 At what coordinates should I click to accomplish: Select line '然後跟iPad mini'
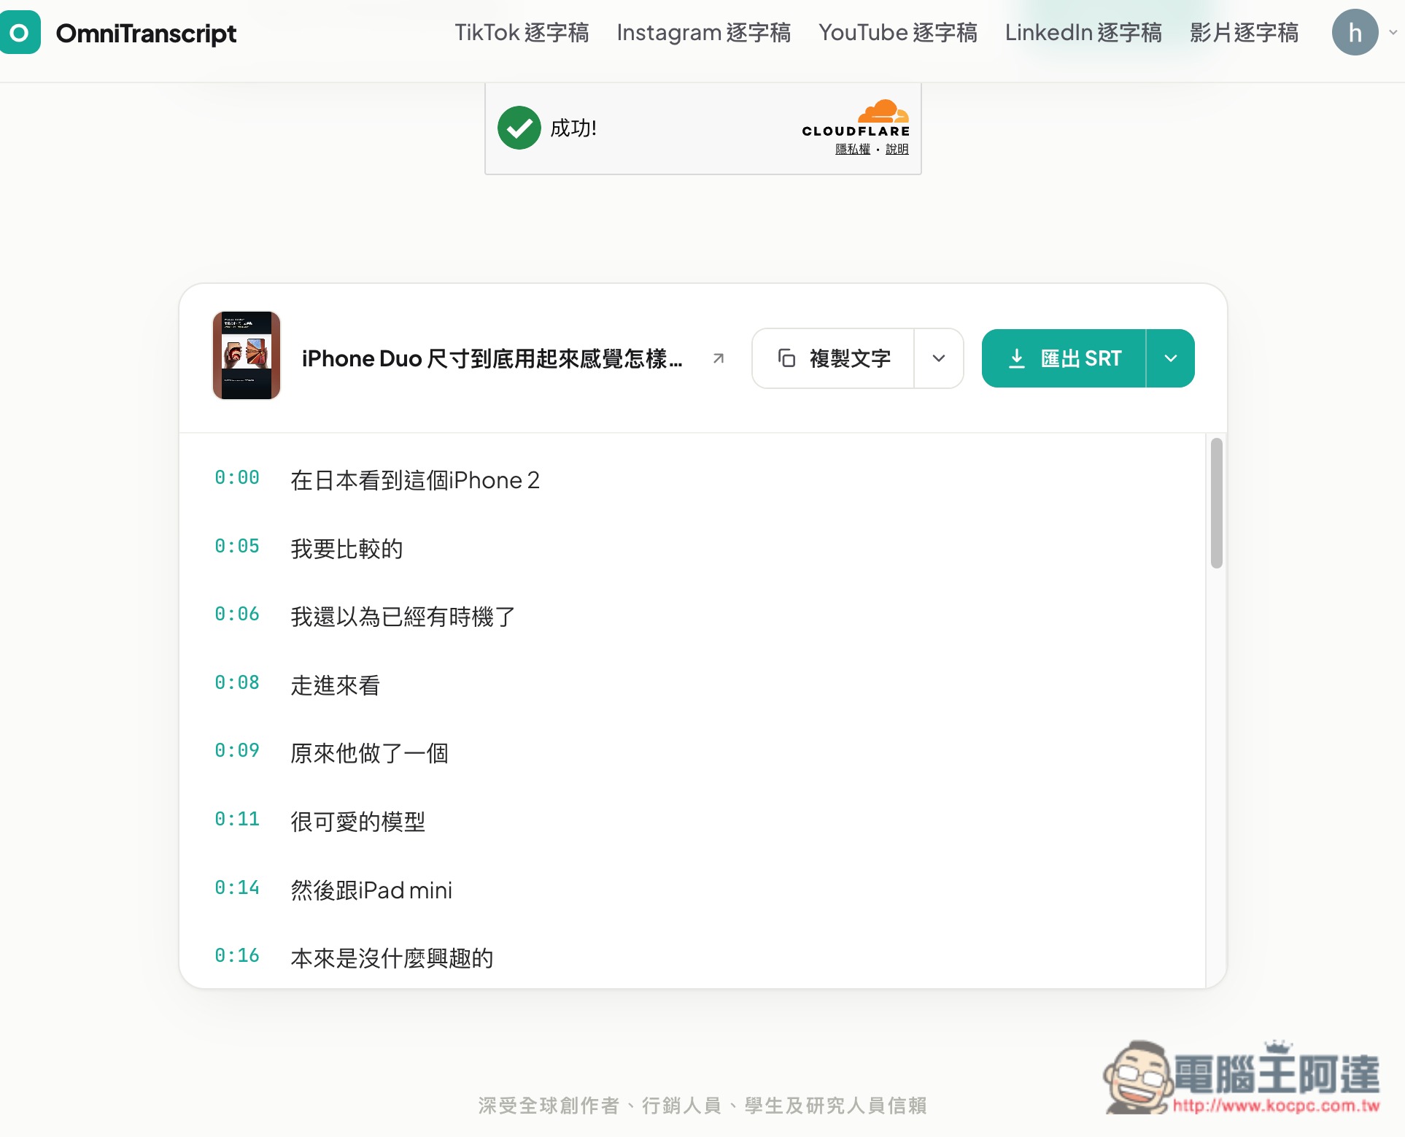pyautogui.click(x=371, y=890)
